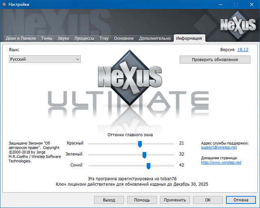Click the Nexus logo in the header
The height and width of the screenshot is (208, 260).
(x=237, y=25)
